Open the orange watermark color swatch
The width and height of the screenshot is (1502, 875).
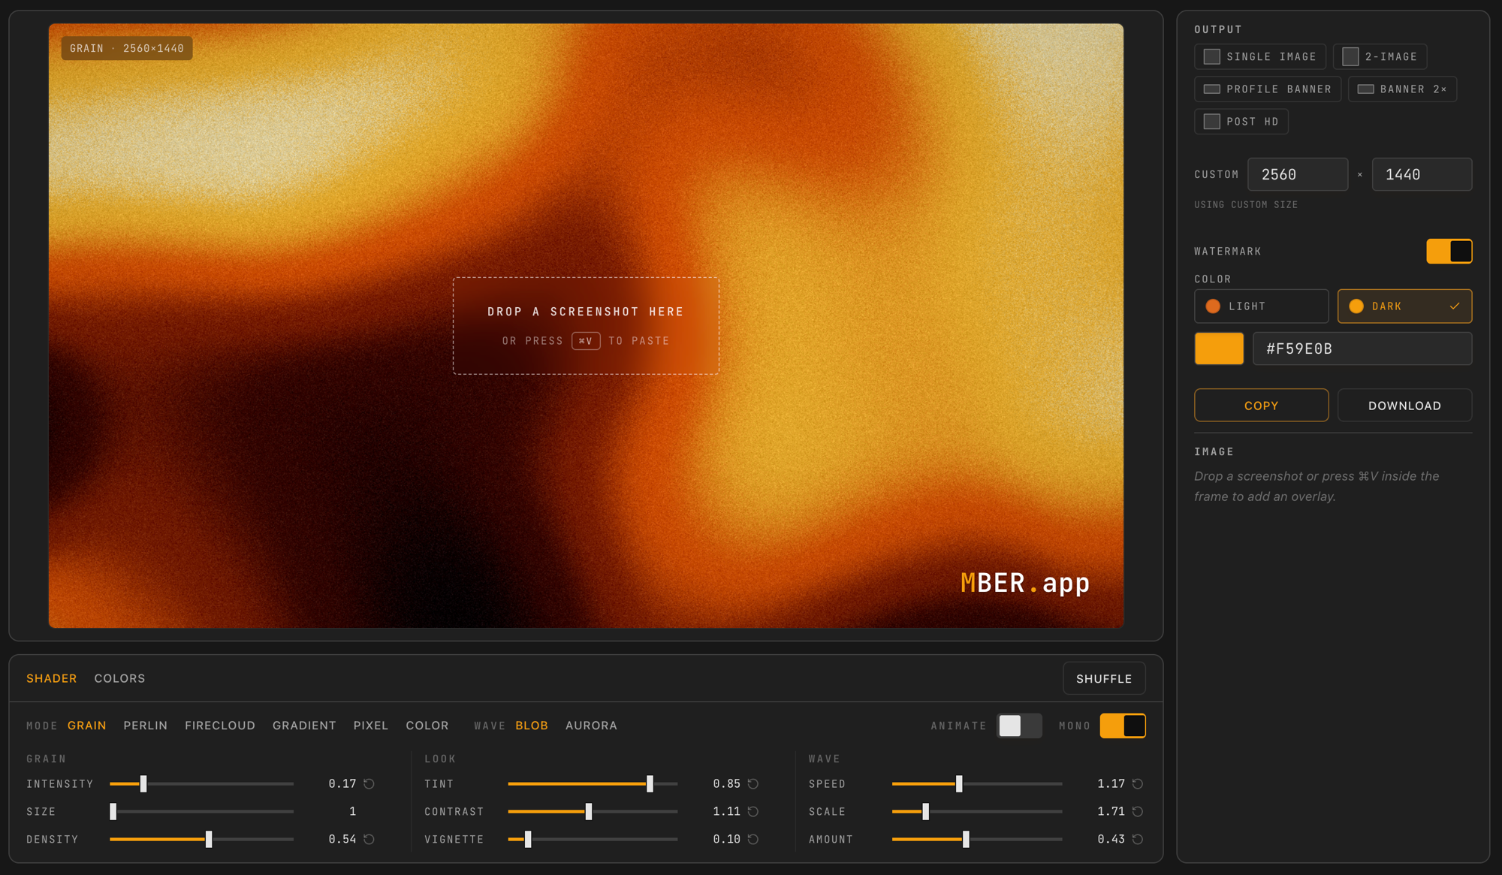(x=1219, y=348)
